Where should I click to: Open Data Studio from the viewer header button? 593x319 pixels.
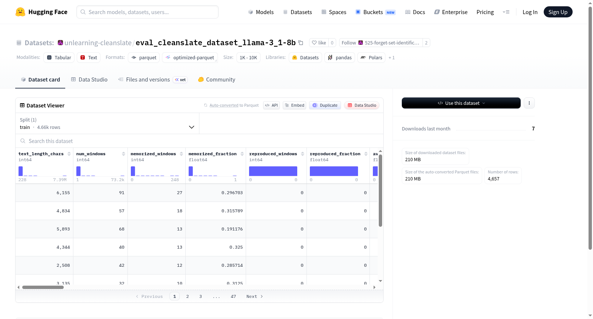pos(362,105)
